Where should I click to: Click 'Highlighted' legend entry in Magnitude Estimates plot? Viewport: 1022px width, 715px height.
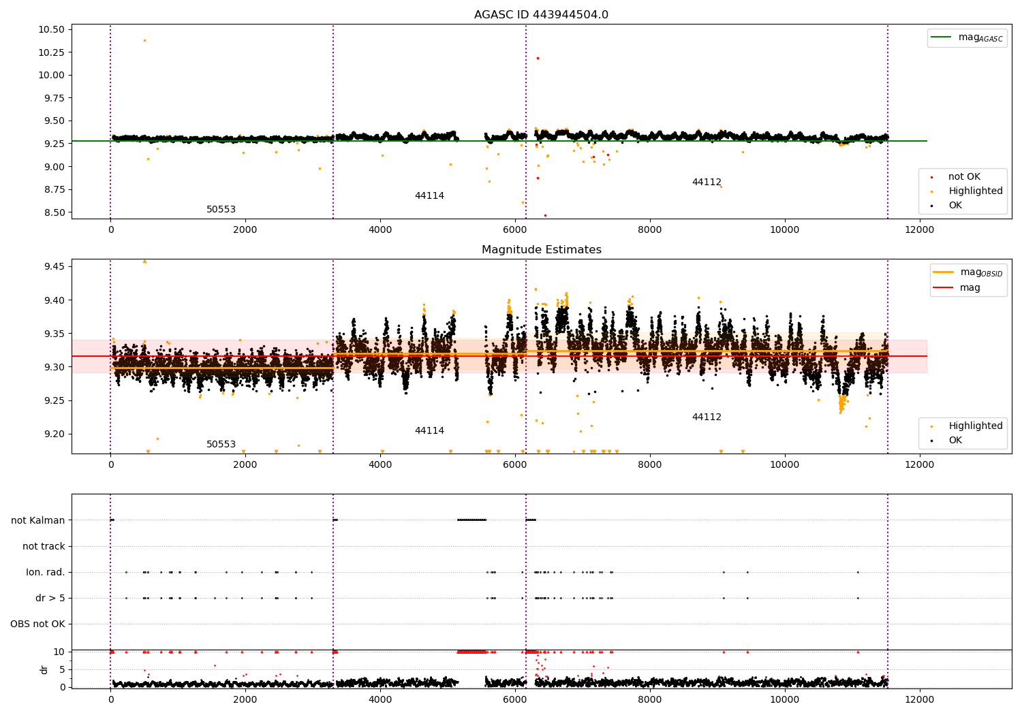[976, 426]
